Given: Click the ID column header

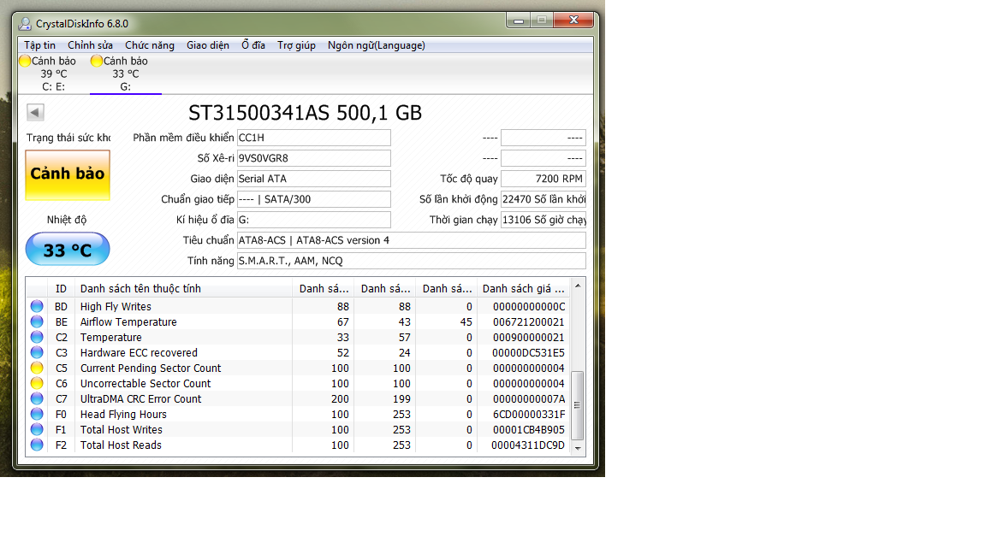Looking at the screenshot, I should click(x=61, y=289).
